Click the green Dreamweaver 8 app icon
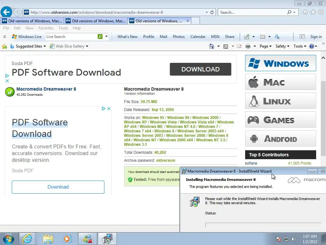 pos(10,92)
